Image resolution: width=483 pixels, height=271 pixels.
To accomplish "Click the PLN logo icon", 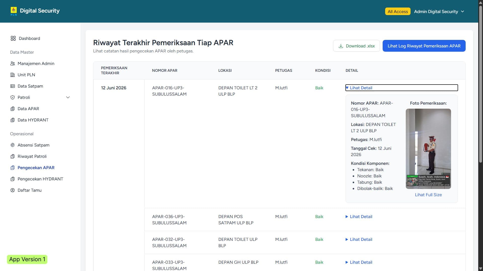I will tap(14, 11).
